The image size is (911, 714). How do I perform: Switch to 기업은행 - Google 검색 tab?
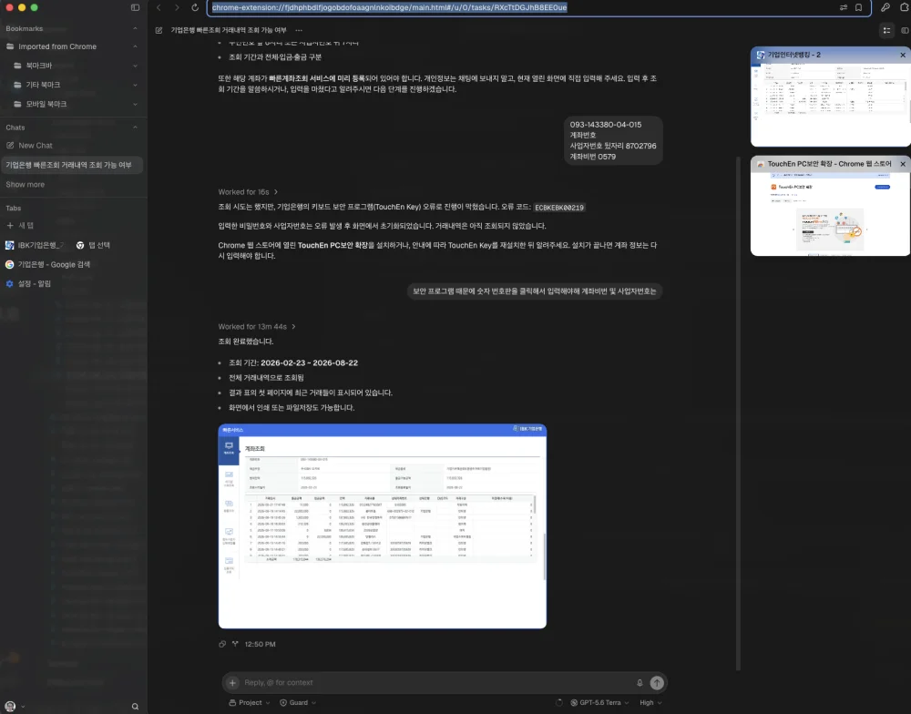click(x=48, y=264)
